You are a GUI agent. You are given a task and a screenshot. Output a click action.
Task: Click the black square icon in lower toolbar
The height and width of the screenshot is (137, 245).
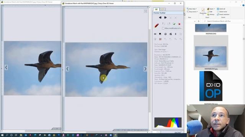point(160,34)
